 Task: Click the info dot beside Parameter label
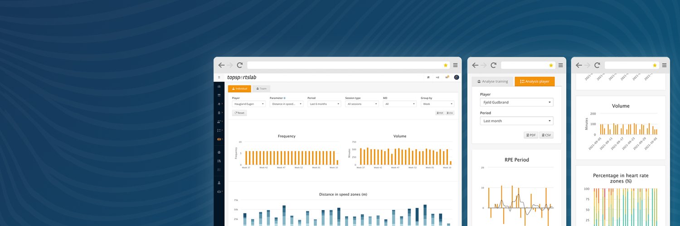[284, 98]
